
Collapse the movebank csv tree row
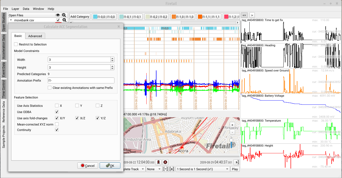[x=11, y=20]
